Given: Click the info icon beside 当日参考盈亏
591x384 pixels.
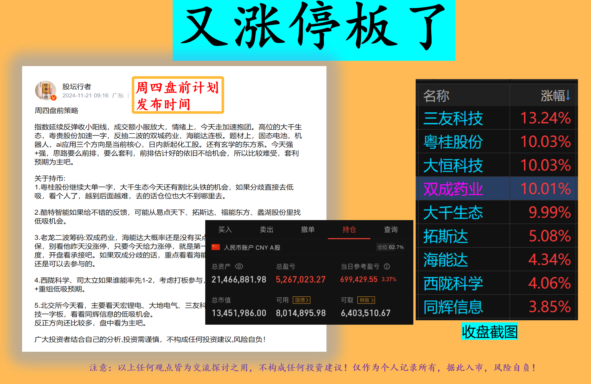Looking at the screenshot, I should coord(387,266).
